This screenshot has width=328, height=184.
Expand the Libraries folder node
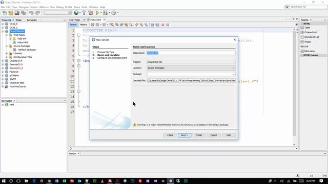click(7, 53)
